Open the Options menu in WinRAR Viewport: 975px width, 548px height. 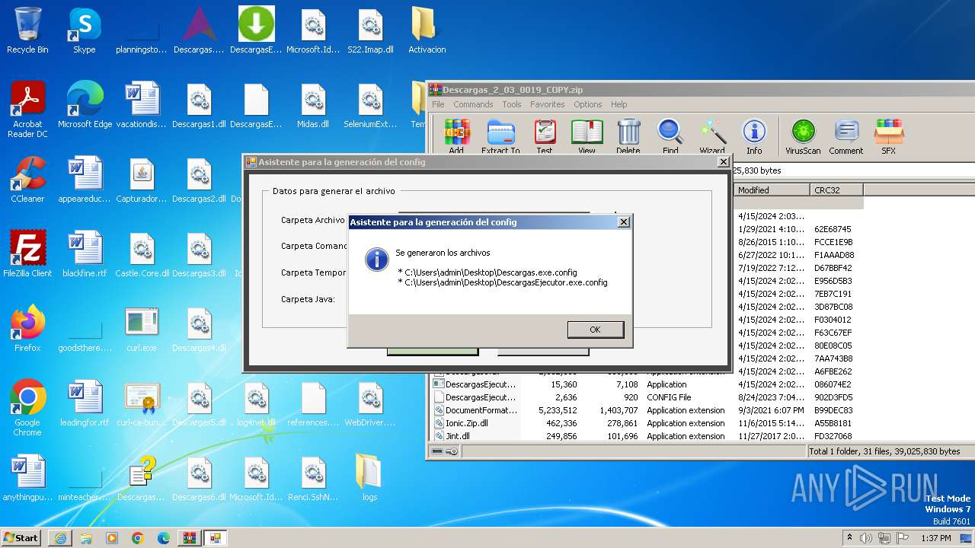(588, 104)
